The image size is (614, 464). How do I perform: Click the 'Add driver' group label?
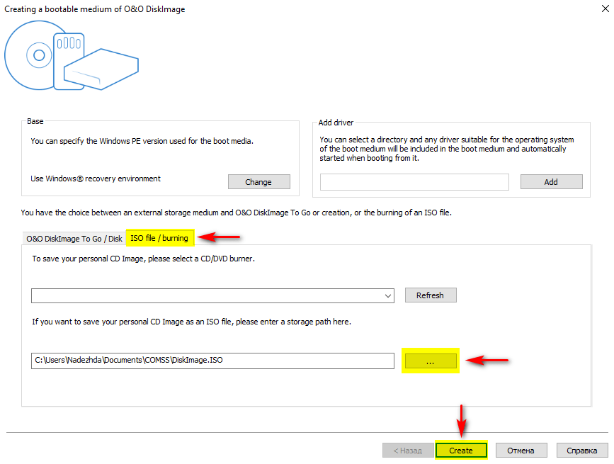[336, 123]
